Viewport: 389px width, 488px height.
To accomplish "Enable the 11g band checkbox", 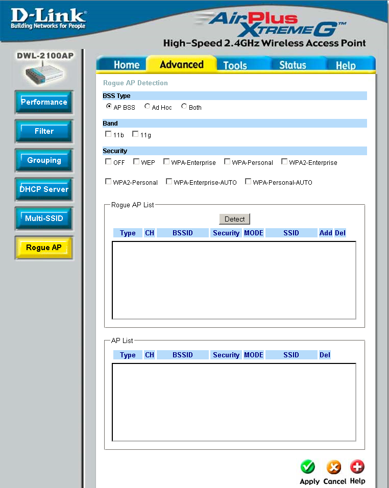I will pyautogui.click(x=135, y=134).
